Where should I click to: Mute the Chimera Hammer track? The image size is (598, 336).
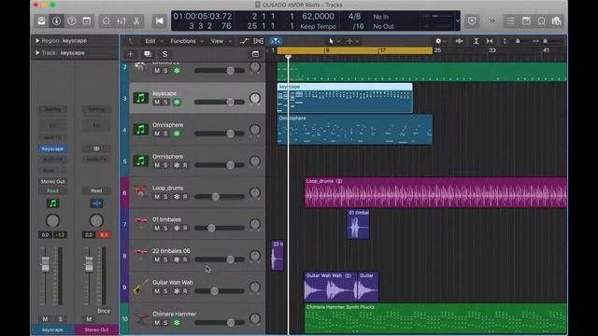pos(157,323)
